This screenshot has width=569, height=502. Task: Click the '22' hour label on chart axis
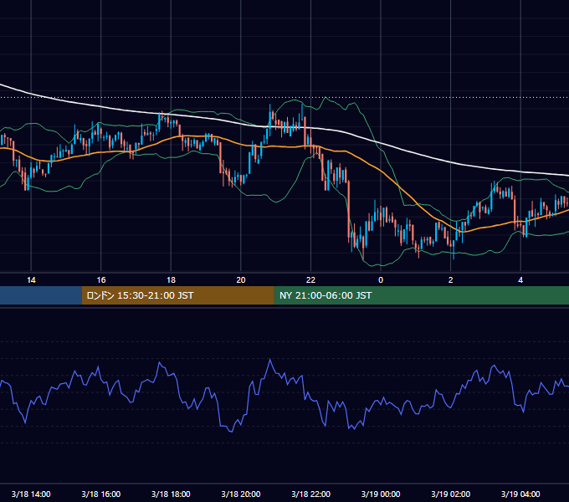[310, 279]
